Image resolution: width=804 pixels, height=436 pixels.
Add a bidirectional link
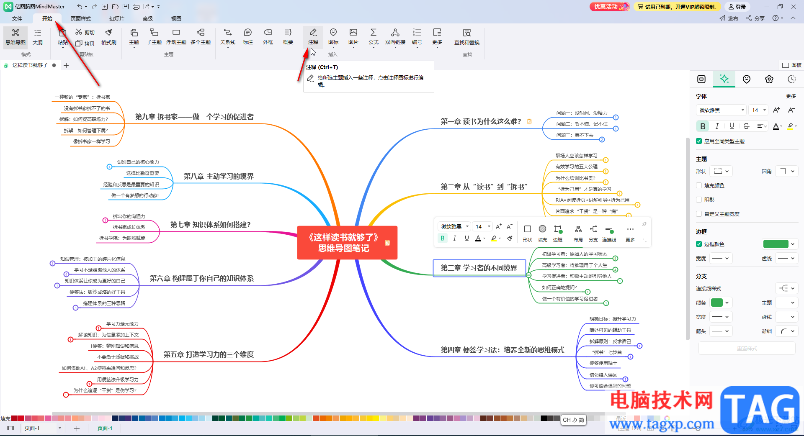[395, 37]
